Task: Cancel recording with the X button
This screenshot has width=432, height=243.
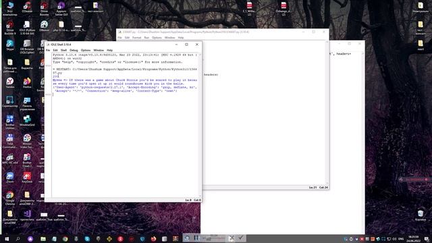Action: 232,238
